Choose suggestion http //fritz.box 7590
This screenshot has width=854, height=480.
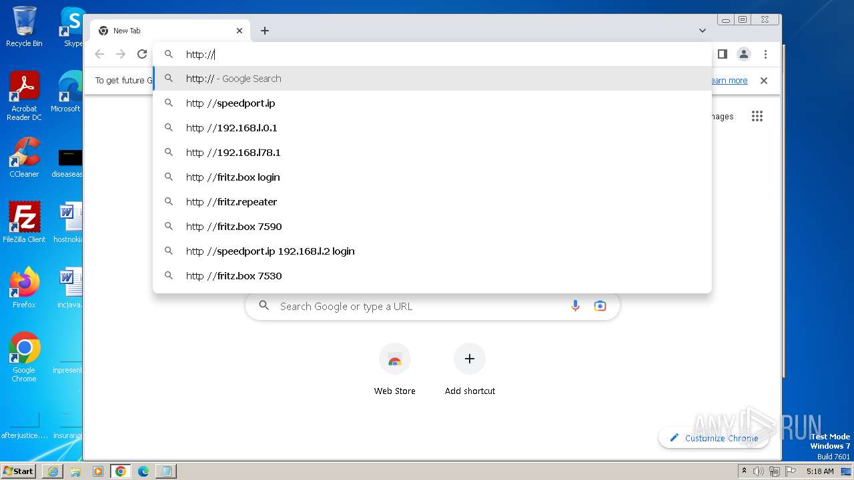(x=432, y=227)
